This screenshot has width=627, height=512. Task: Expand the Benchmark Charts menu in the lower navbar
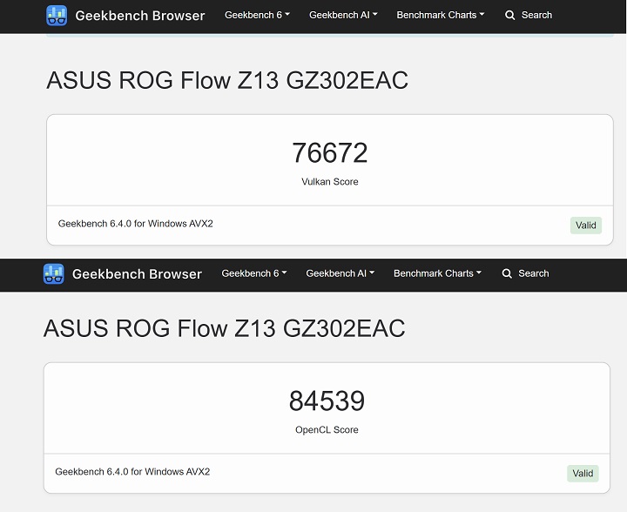pos(437,273)
